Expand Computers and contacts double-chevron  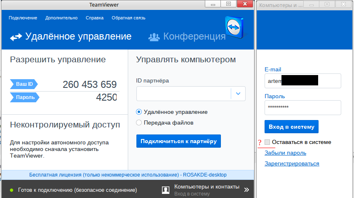coord(246,190)
